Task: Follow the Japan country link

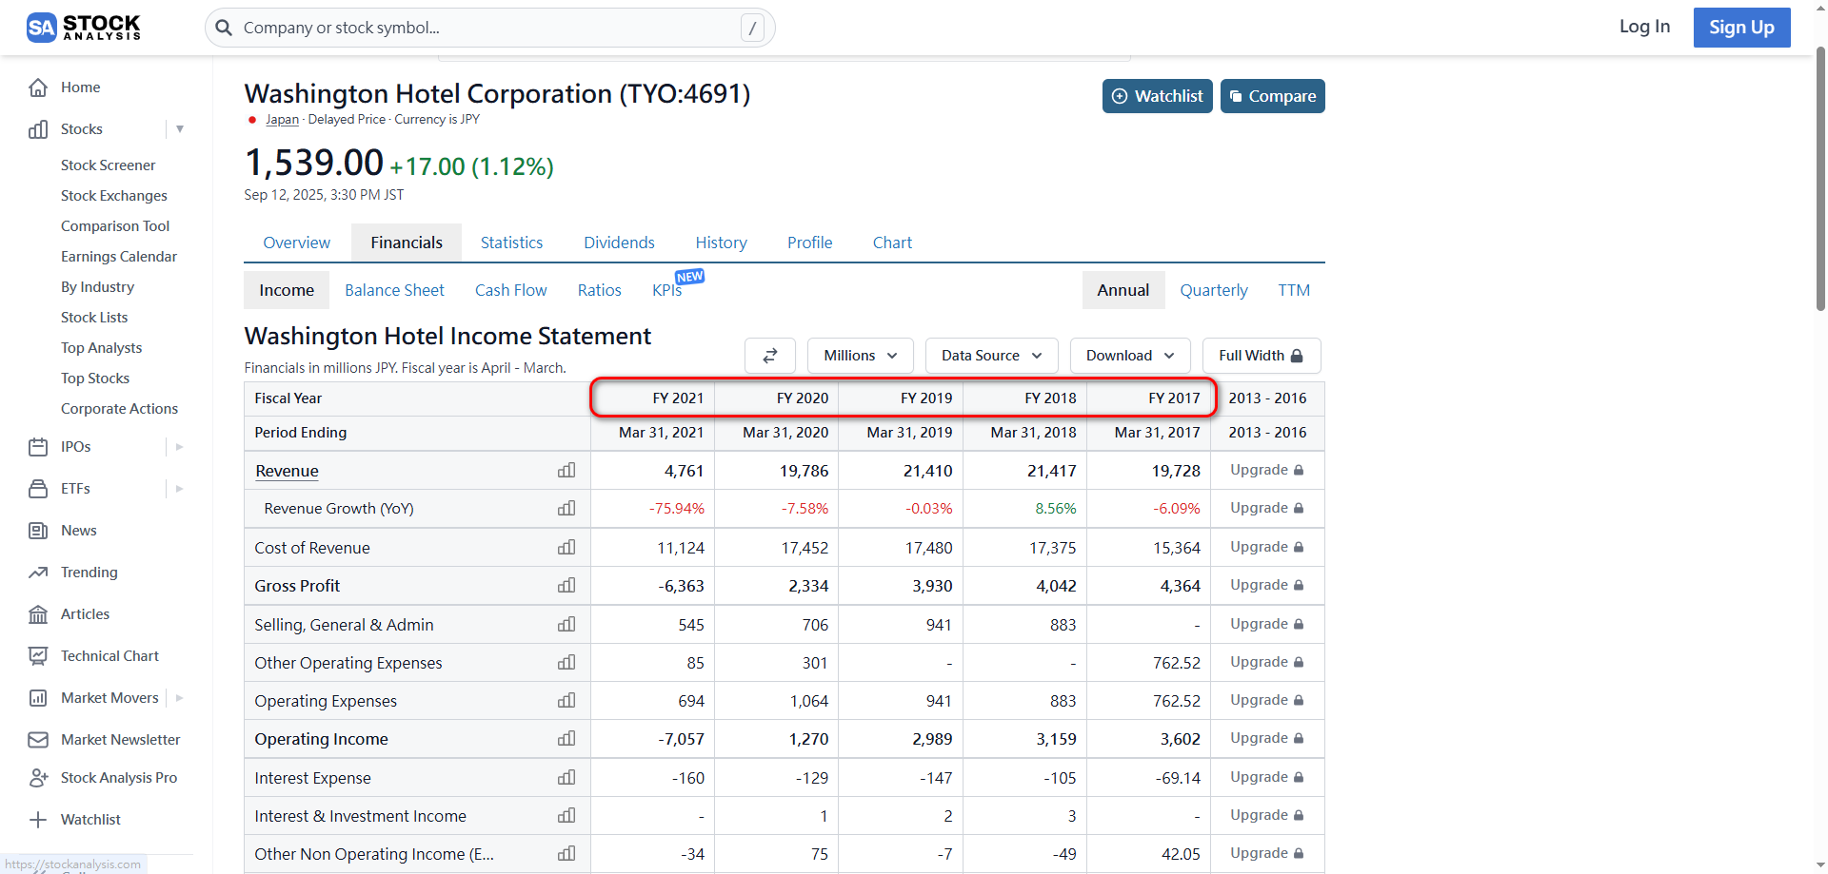Action: tap(283, 120)
